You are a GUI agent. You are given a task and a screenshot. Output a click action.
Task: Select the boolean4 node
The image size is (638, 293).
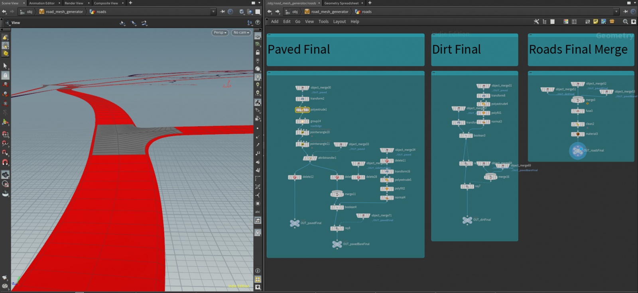pos(337,207)
